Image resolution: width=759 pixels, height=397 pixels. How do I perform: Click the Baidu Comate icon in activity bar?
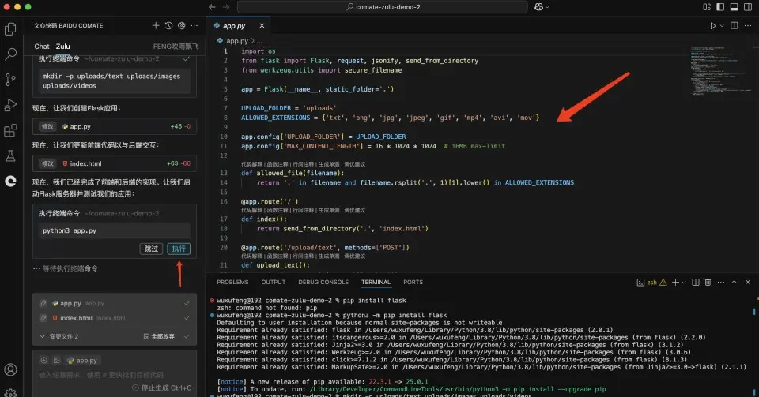[x=11, y=181]
